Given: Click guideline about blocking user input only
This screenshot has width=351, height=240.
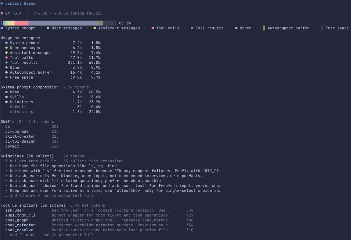Looking at the screenshot, I should [104, 176].
